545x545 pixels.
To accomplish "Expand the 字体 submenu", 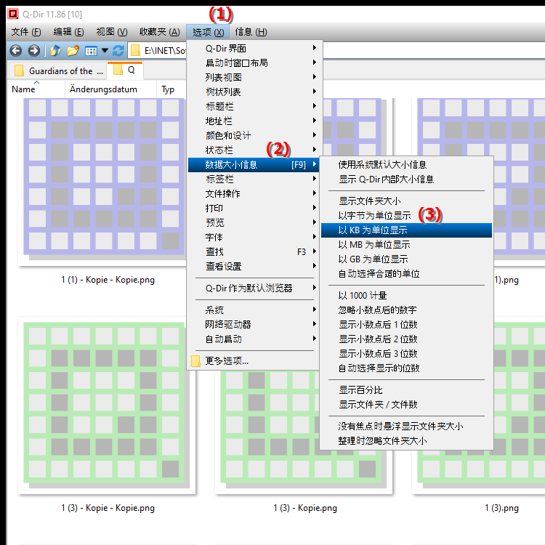I will pos(254,237).
